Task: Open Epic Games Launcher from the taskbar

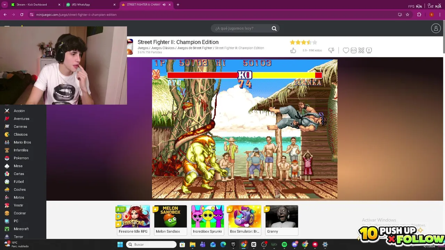Action: point(233,244)
